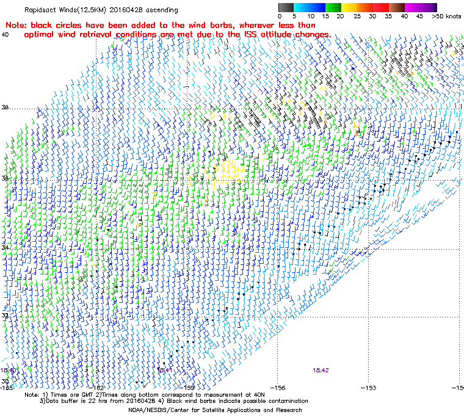The width and height of the screenshot is (464, 420).
Task: Click the magenta 40-45 knots legend swatch
Action: (x=413, y=7)
